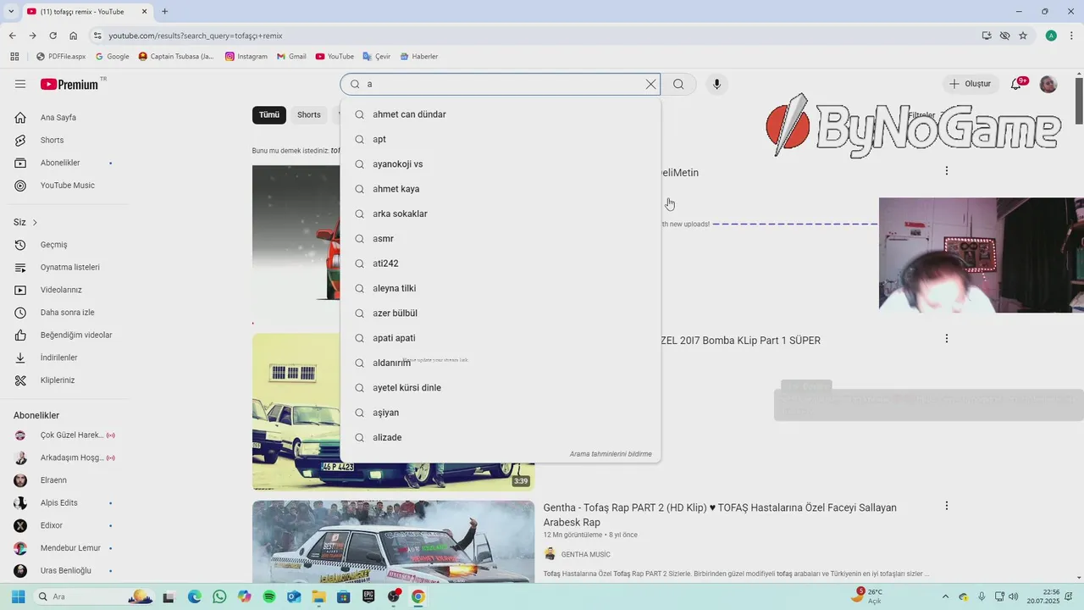1084x610 pixels.
Task: Open Gentha Tofaş Rap PART 2 title
Action: (x=720, y=515)
